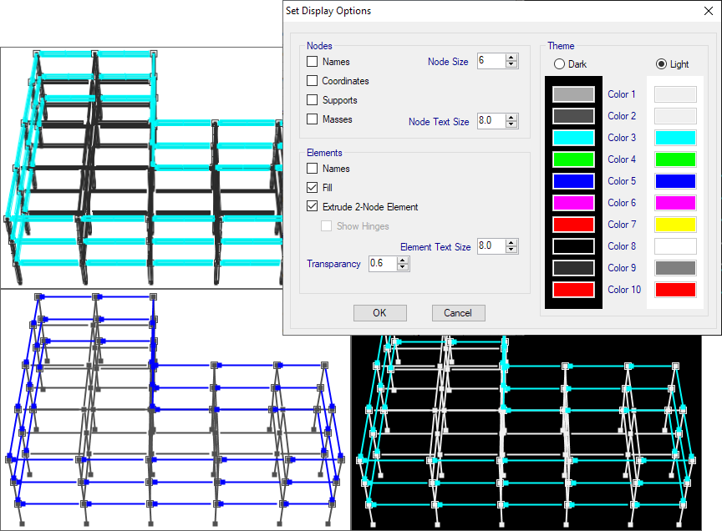
Task: Enable the Nodes Names checkbox
Action: (x=313, y=62)
